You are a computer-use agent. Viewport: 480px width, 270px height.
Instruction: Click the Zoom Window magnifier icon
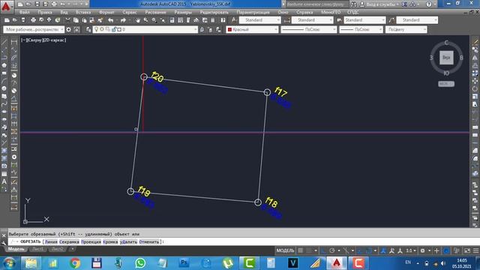coord(154,20)
